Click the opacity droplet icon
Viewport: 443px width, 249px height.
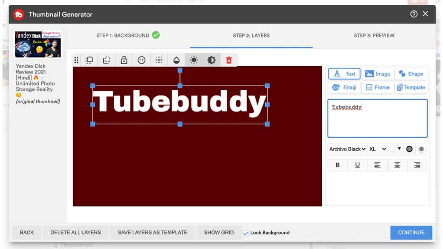click(177, 60)
